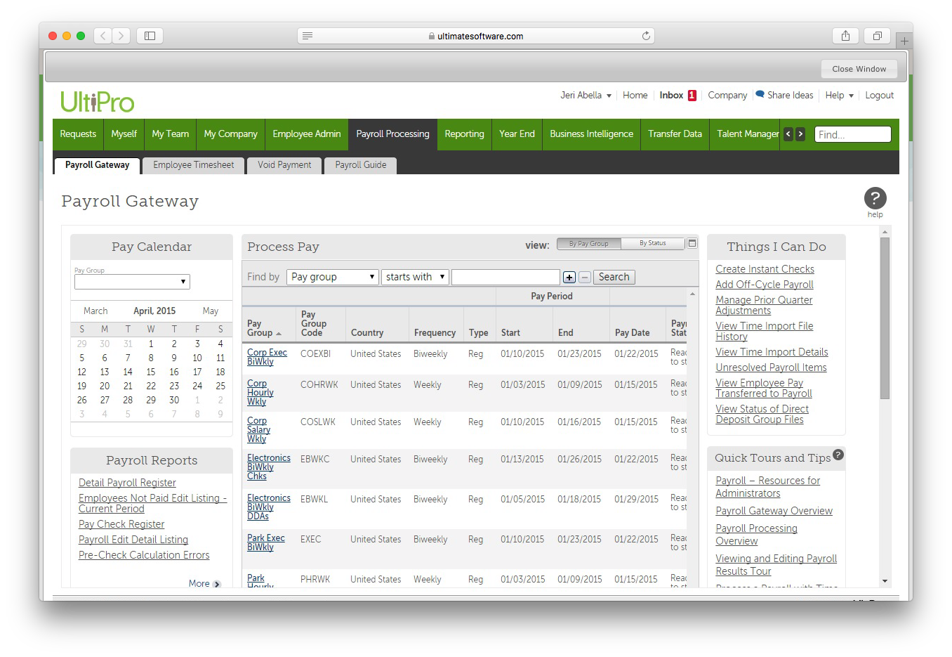Open the Create Instant Checks link
The height and width of the screenshot is (657, 952).
[765, 269]
